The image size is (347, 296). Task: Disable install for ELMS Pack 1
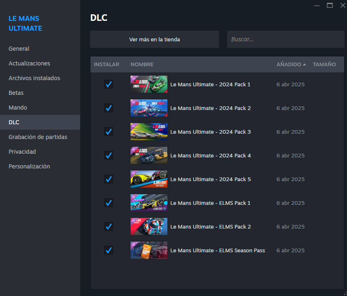tap(108, 203)
